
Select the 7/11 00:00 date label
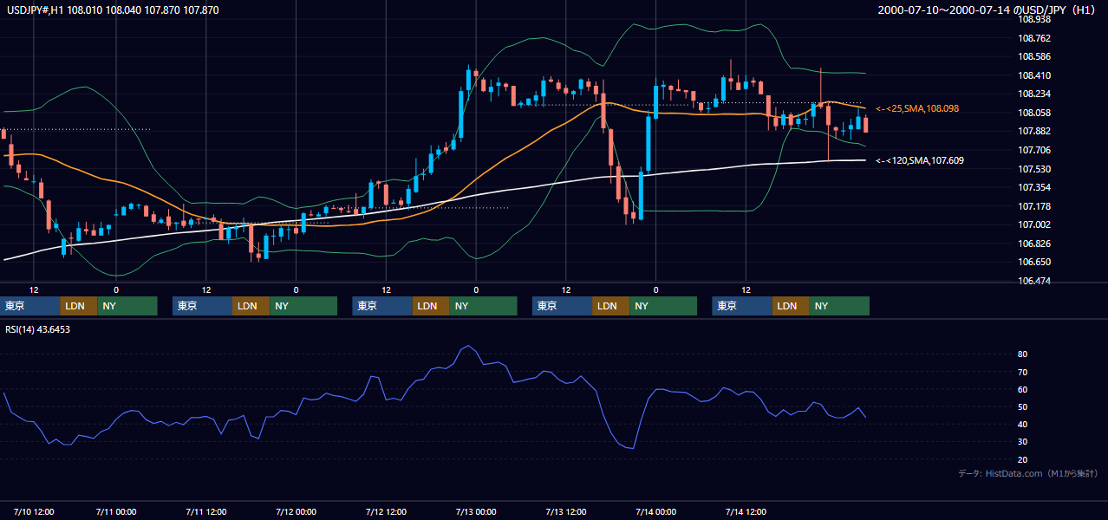click(115, 511)
